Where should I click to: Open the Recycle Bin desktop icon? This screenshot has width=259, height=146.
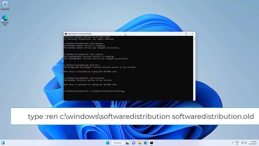5,5
